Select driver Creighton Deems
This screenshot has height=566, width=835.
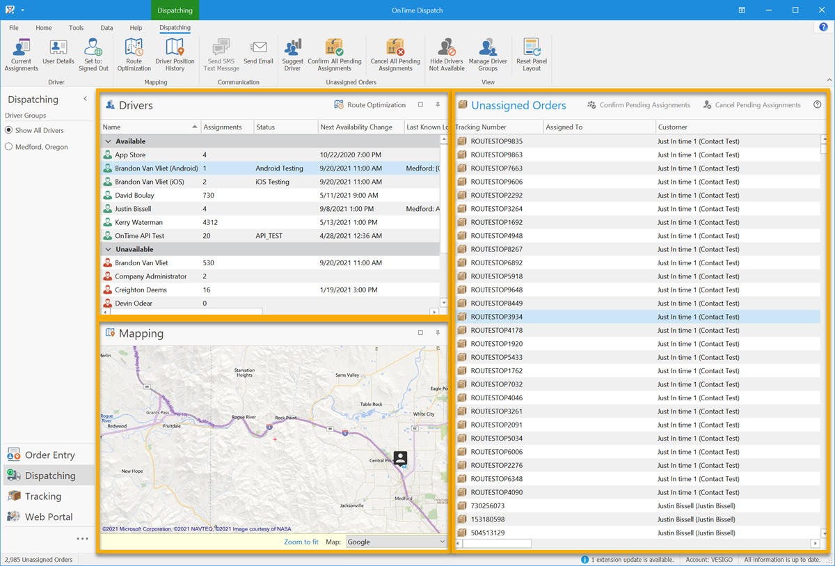click(271, 290)
